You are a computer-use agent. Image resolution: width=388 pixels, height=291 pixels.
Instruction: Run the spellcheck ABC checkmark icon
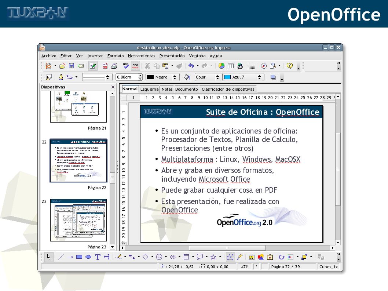[126, 66]
